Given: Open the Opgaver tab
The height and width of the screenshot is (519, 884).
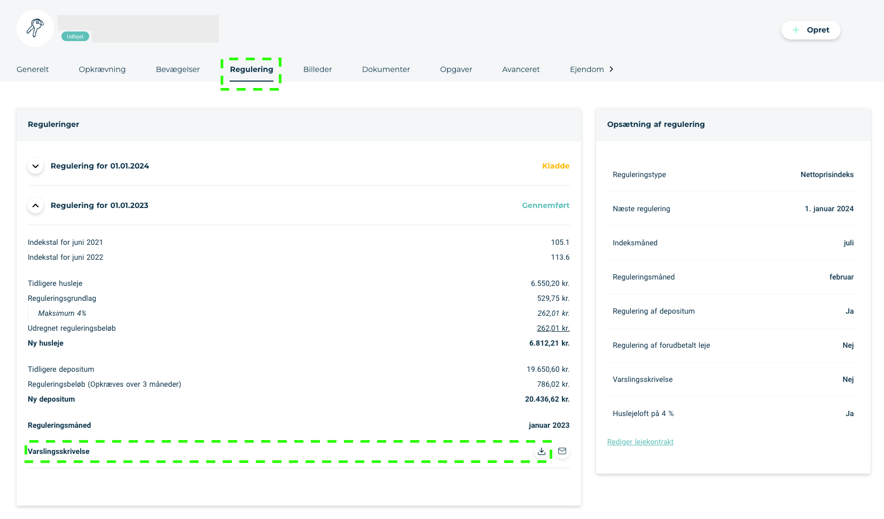Looking at the screenshot, I should 456,69.
